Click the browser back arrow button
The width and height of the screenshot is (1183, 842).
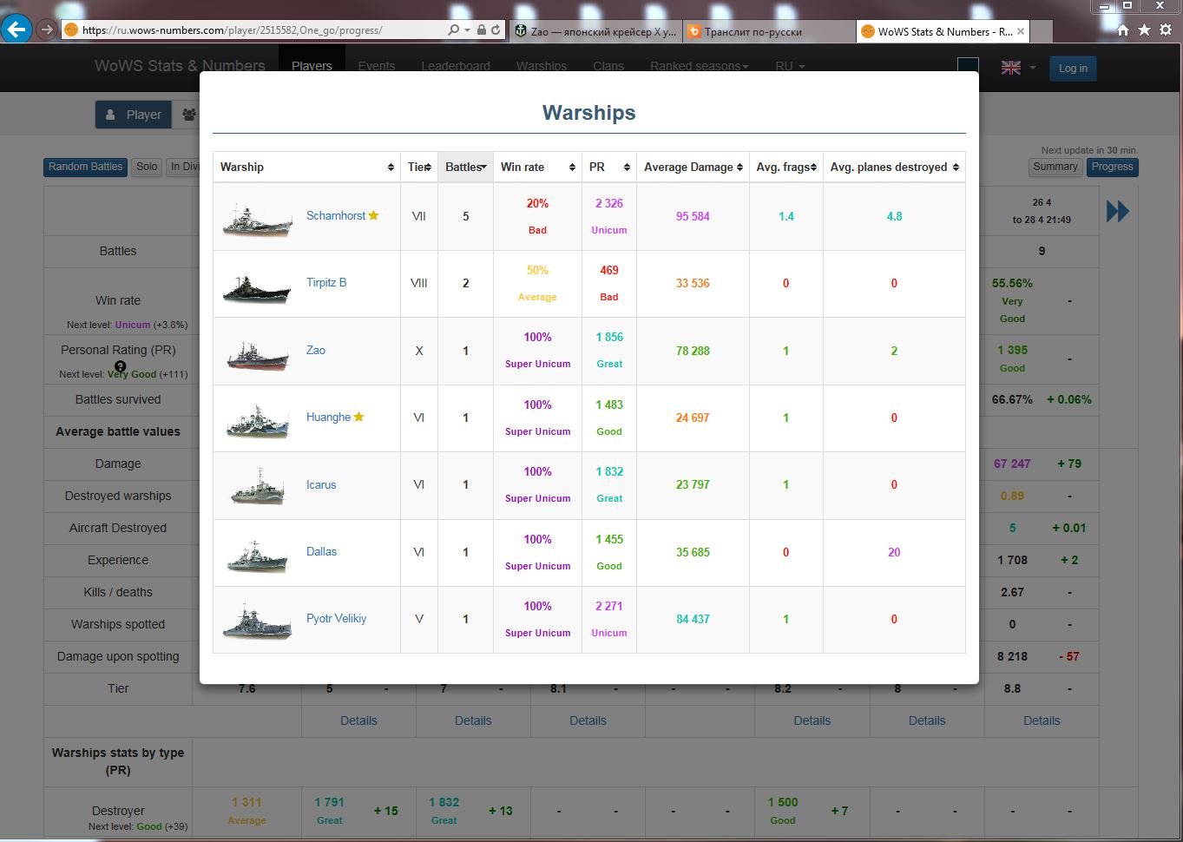click(16, 29)
